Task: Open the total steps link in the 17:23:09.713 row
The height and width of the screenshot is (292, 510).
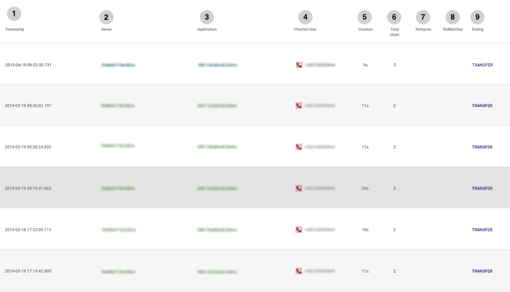Action: [395, 230]
